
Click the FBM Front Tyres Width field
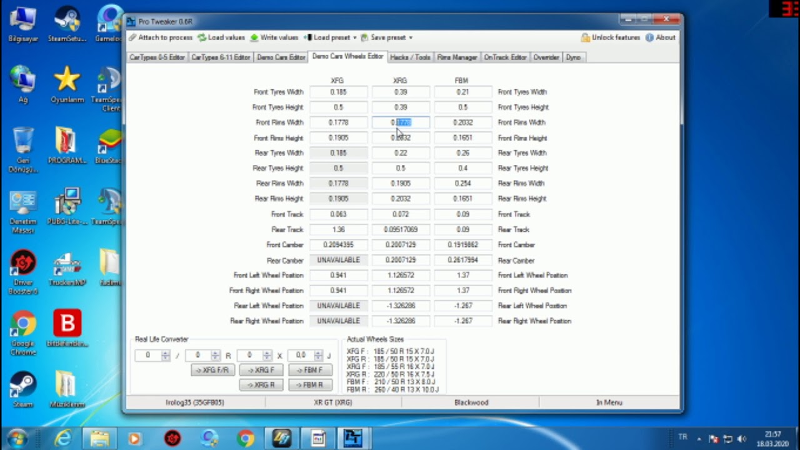[462, 92]
